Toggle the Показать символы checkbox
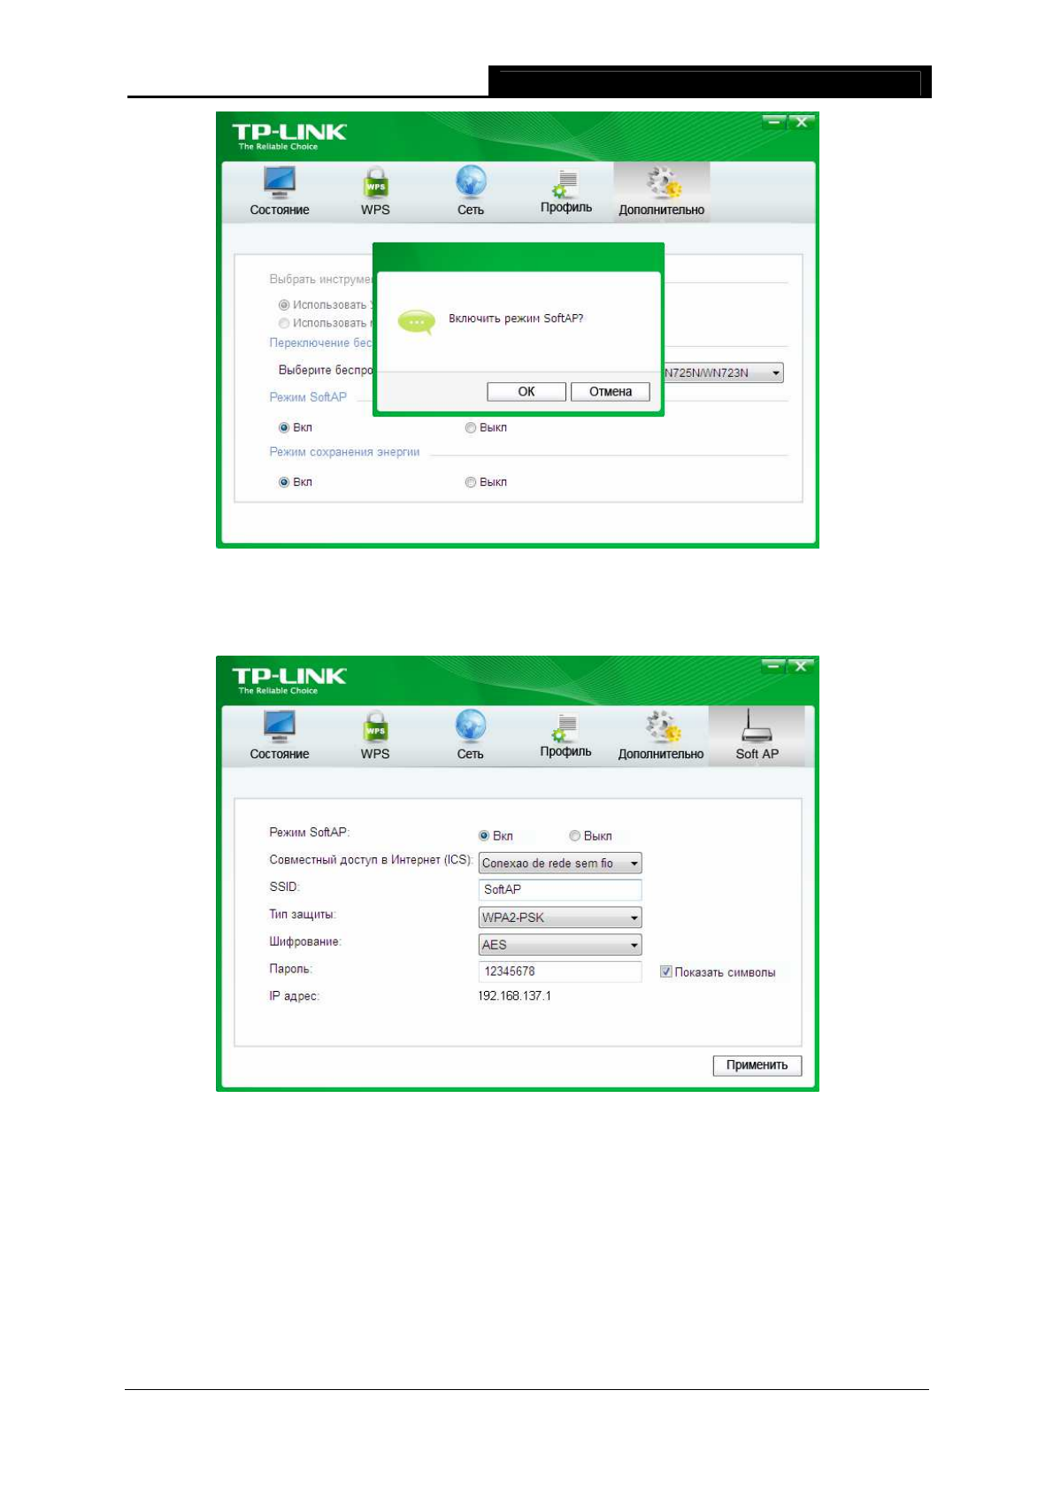Screen dimensions: 1053x1490 tap(665, 972)
